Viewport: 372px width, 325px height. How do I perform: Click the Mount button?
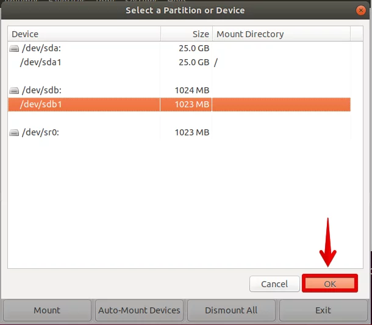coord(47,310)
